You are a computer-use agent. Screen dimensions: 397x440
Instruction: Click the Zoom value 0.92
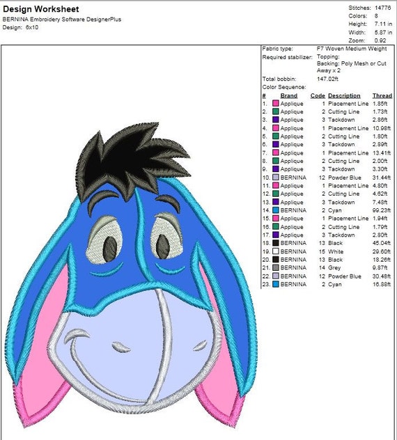380,40
